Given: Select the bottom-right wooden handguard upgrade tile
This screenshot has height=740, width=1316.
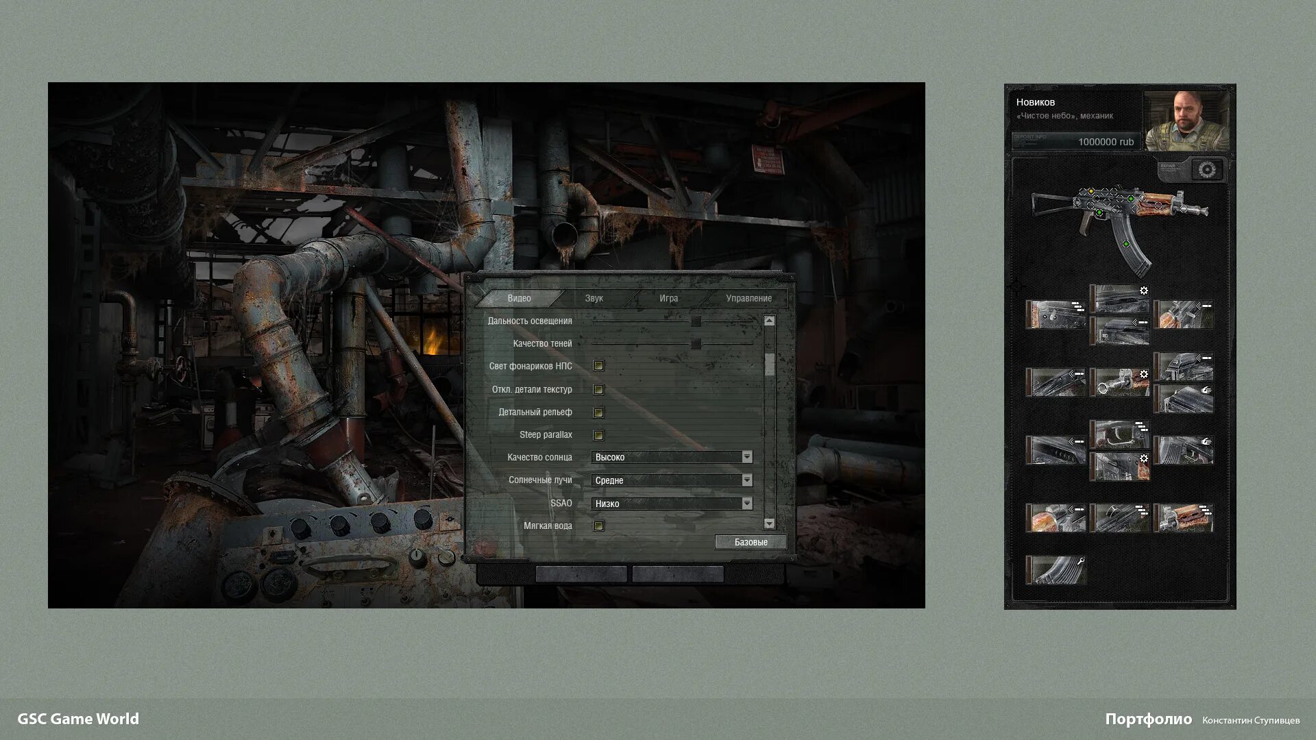Looking at the screenshot, I should coord(1184,518).
